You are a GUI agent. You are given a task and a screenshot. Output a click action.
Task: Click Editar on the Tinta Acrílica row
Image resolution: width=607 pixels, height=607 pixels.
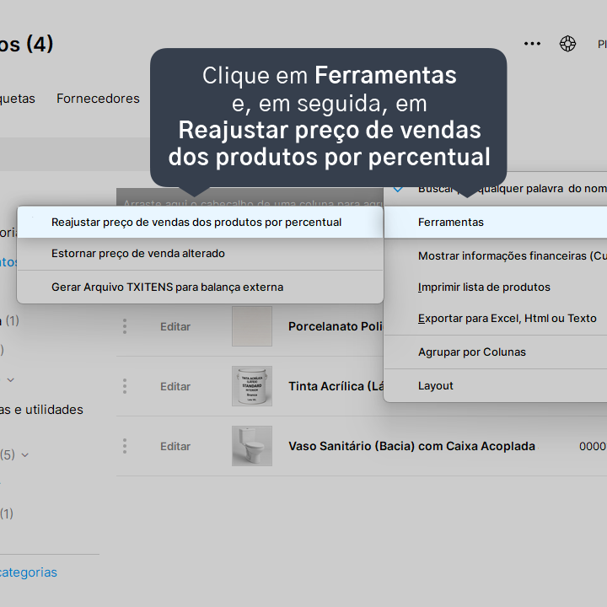click(175, 386)
